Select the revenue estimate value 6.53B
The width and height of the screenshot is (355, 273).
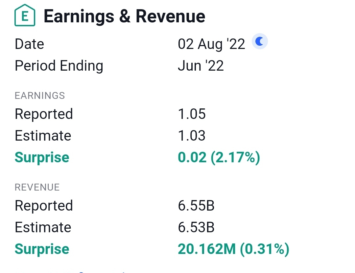(196, 227)
